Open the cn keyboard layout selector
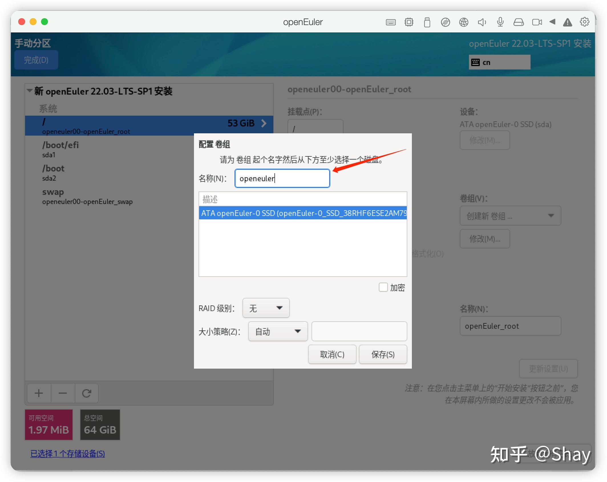Image resolution: width=607 pixels, height=482 pixels. (x=499, y=62)
